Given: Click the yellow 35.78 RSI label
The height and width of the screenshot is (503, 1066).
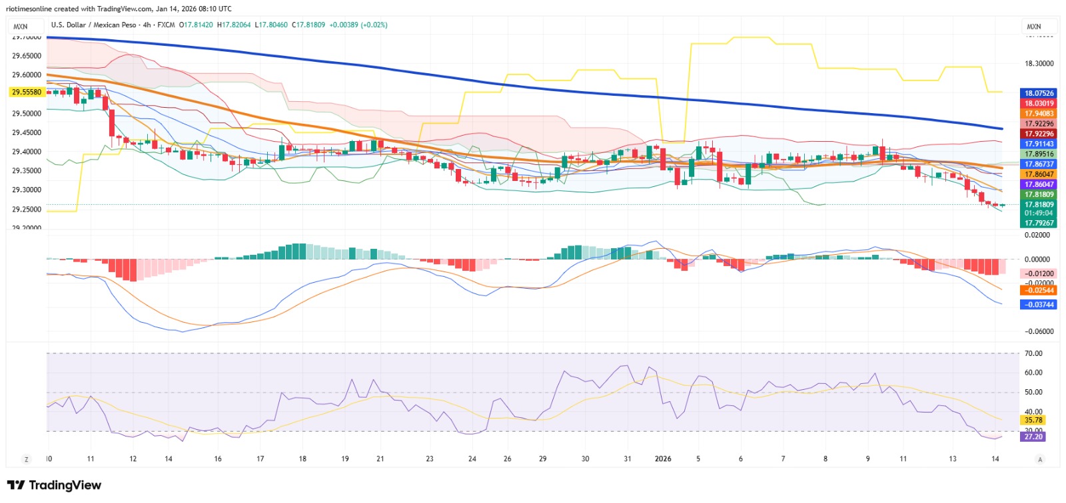Looking at the screenshot, I should (x=1033, y=420).
